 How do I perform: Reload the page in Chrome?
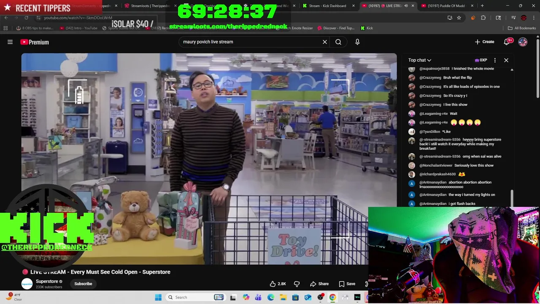coord(26,18)
